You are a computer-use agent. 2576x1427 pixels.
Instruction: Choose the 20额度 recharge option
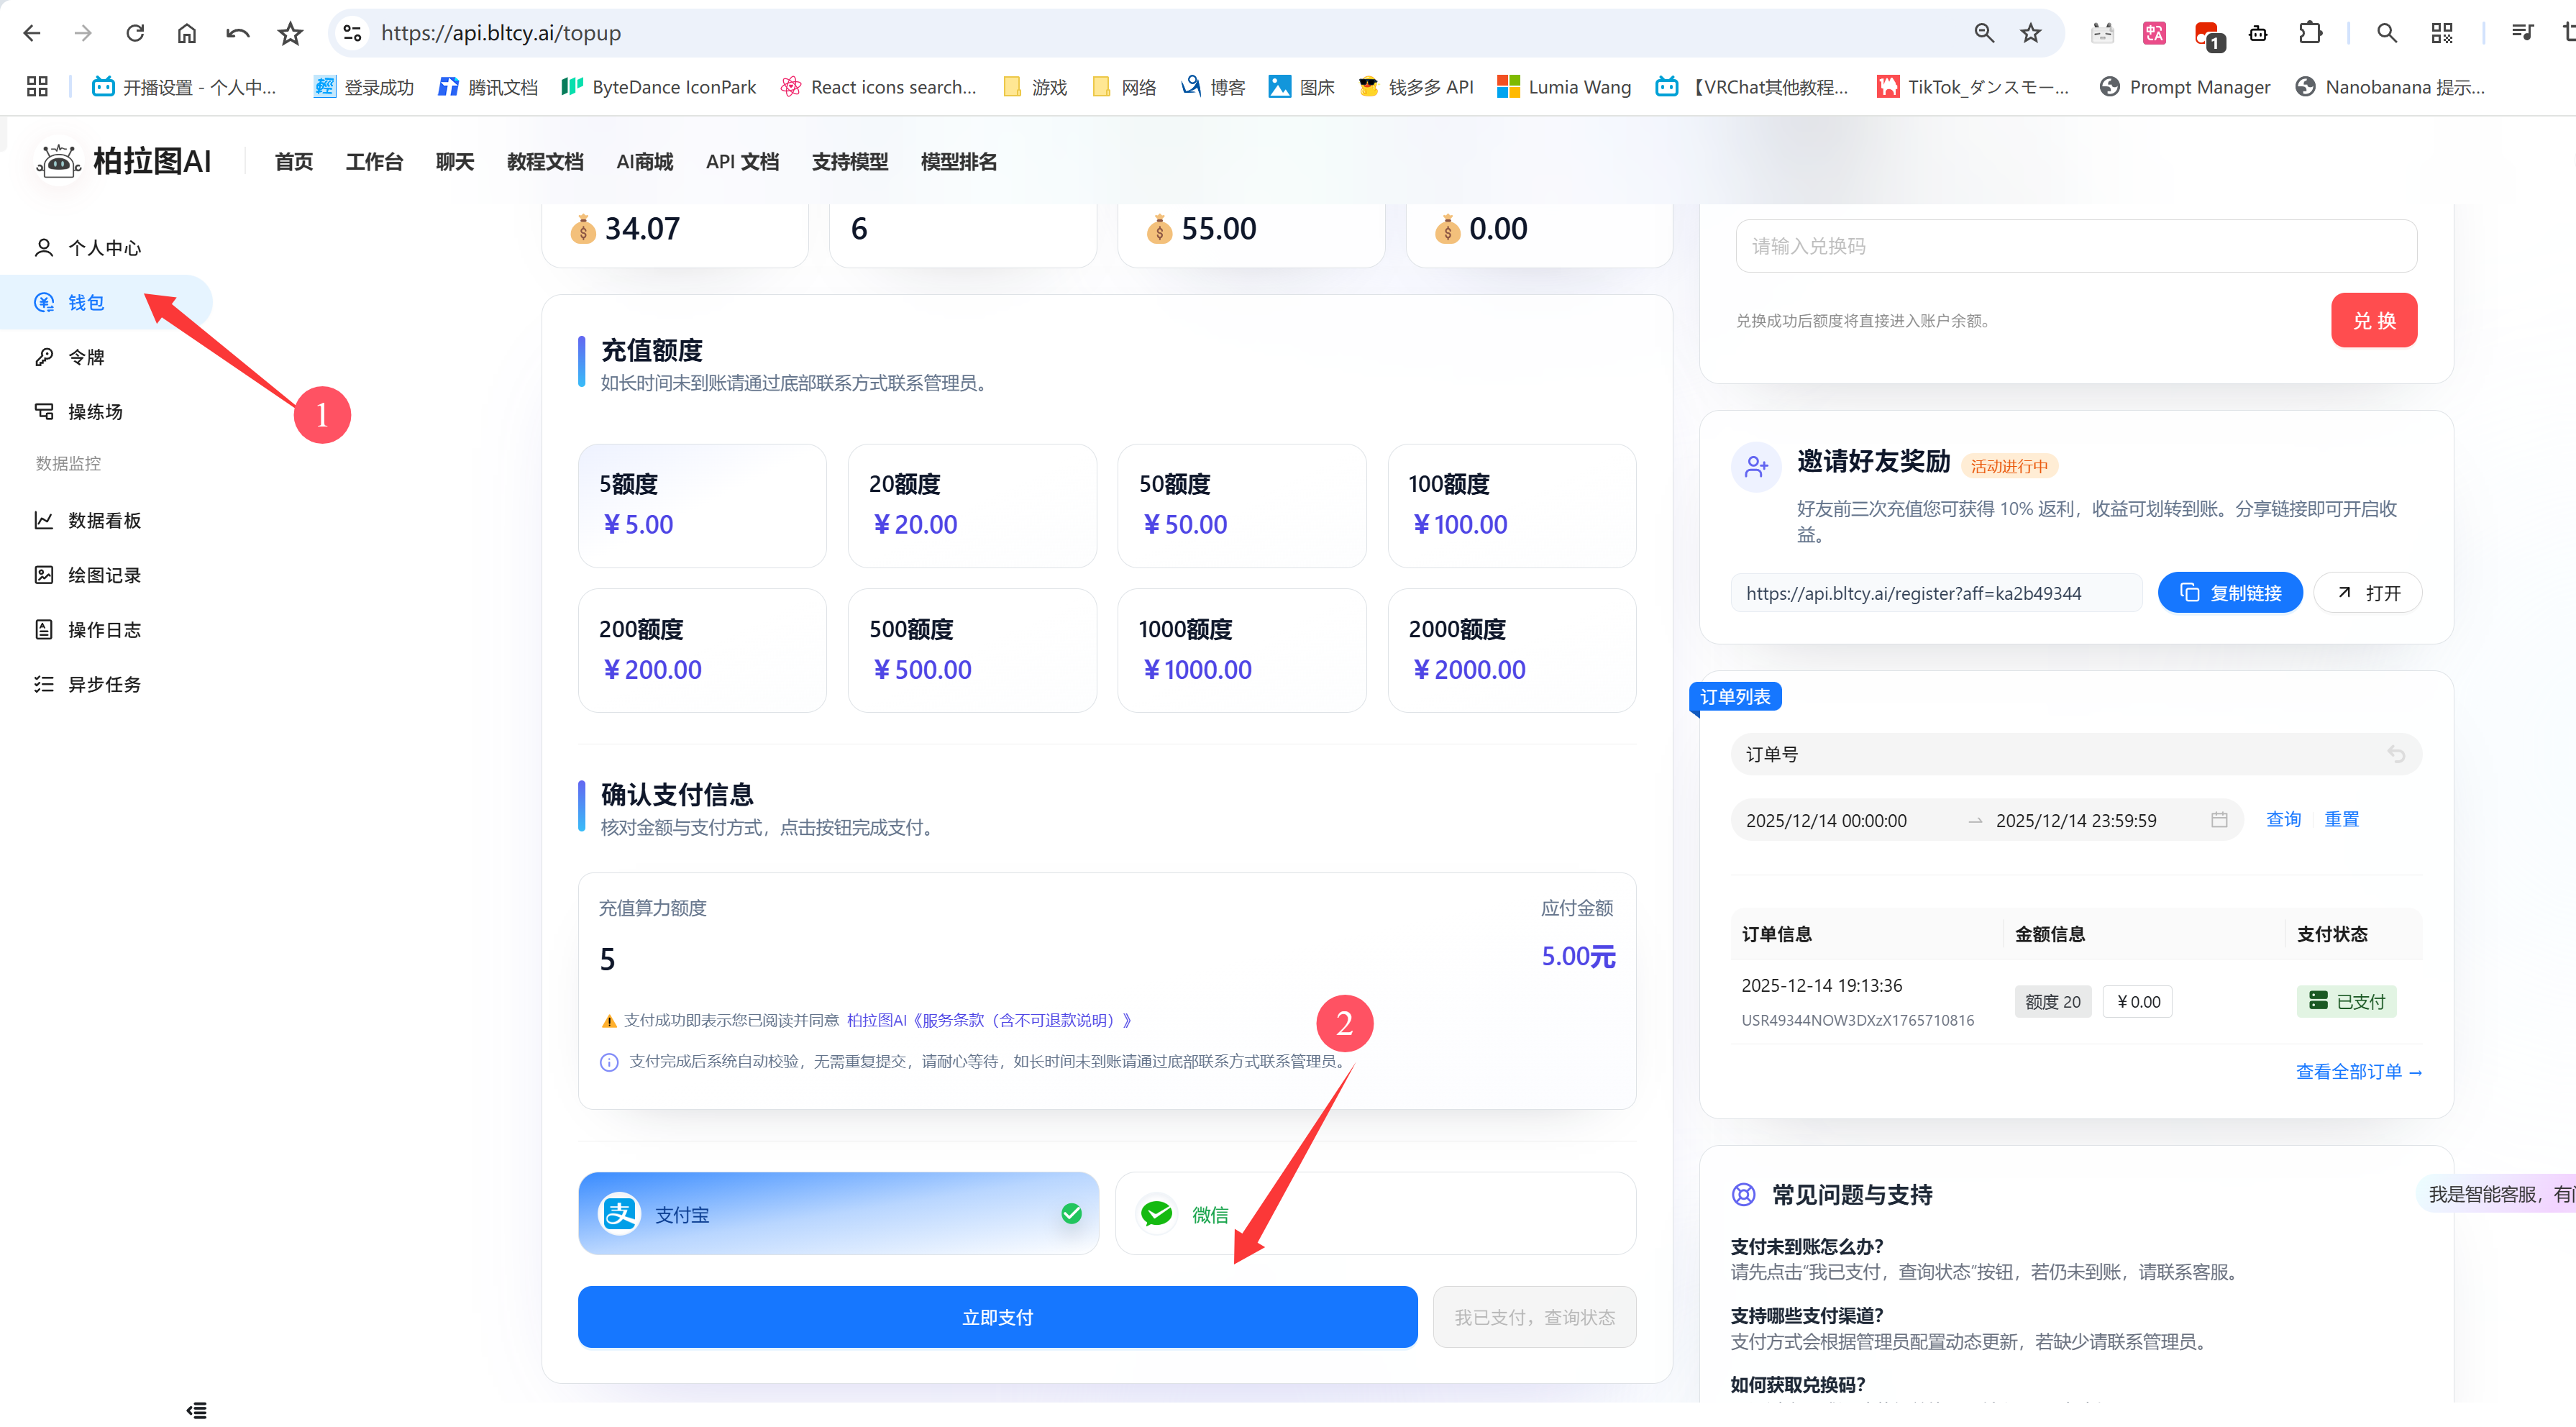point(971,506)
